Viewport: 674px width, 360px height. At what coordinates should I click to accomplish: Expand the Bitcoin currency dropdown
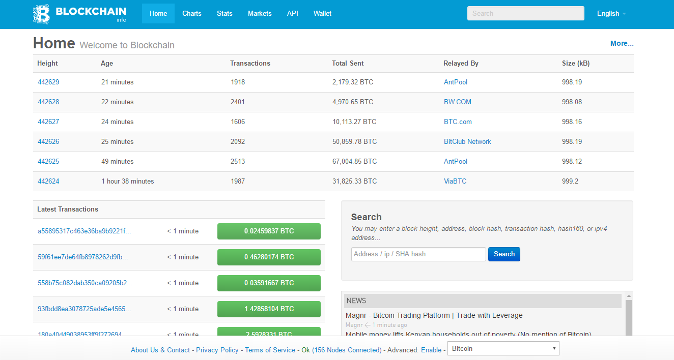coord(503,348)
